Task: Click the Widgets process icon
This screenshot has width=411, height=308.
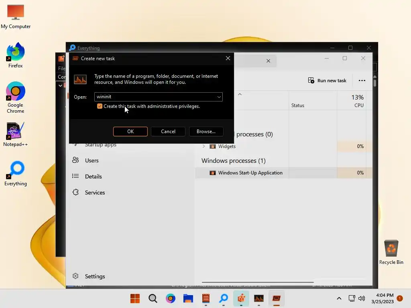Action: (x=213, y=146)
